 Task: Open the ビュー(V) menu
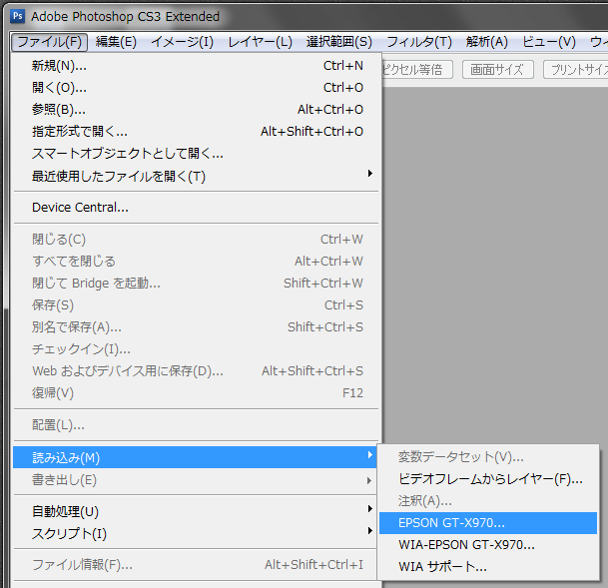(x=549, y=42)
